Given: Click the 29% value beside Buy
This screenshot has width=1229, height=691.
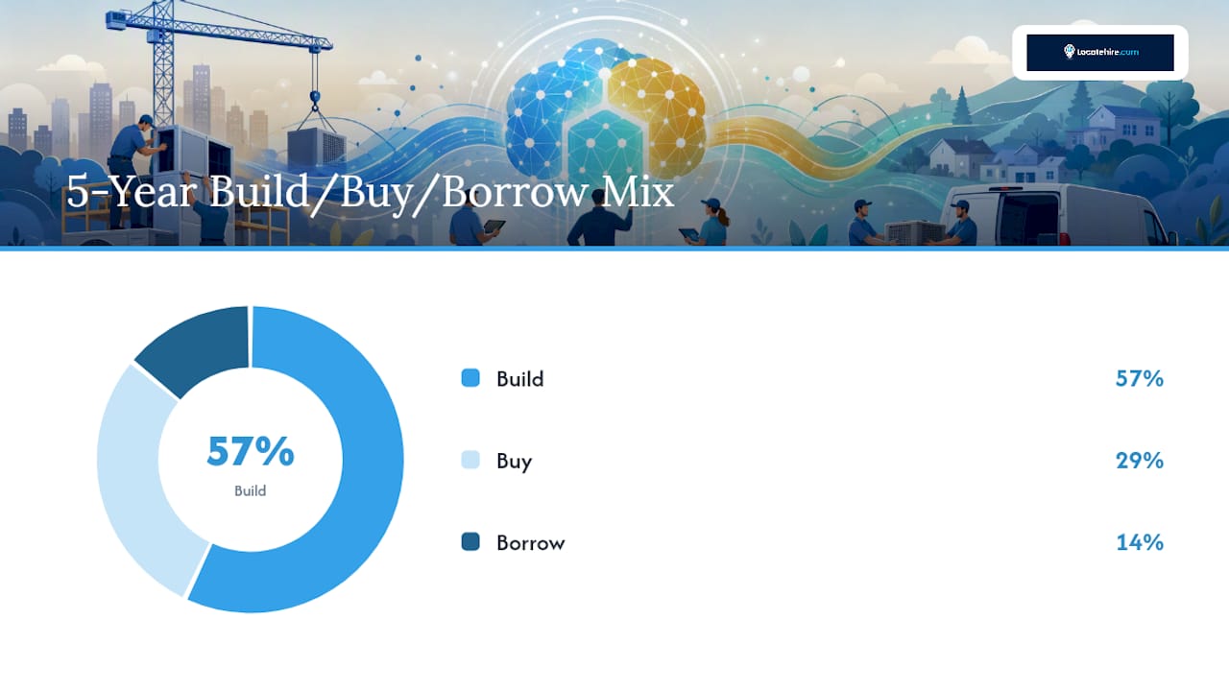Looking at the screenshot, I should coord(1140,461).
